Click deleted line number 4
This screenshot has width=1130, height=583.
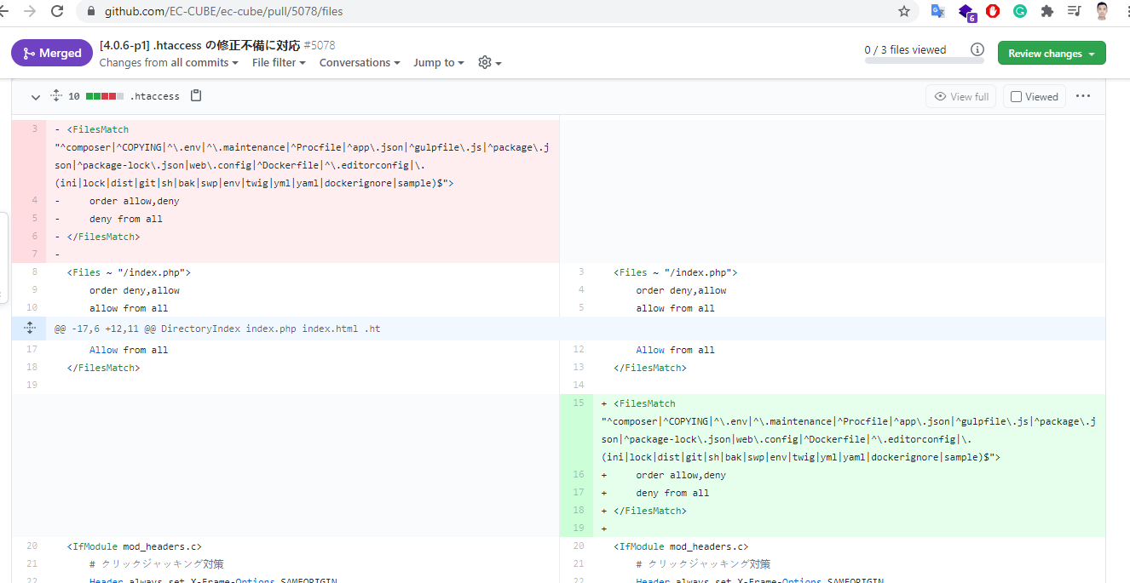29,201
